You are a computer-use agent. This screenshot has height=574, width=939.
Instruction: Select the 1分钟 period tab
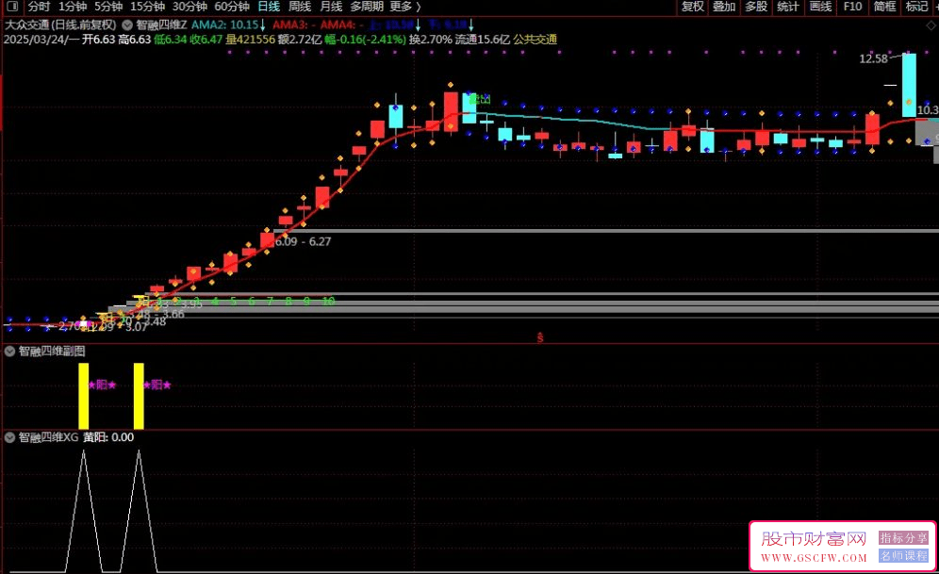pos(73,7)
